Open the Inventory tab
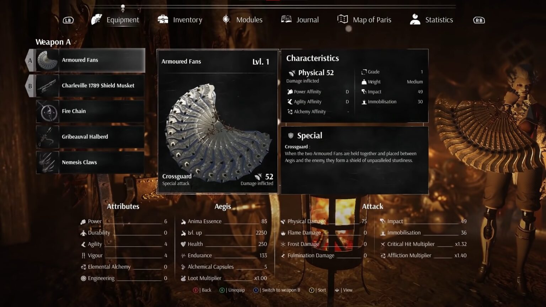The image size is (546, 307). [180, 20]
